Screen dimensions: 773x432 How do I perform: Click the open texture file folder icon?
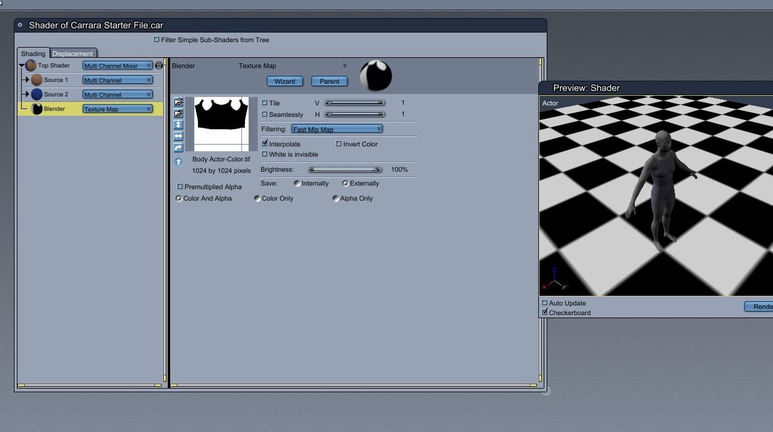pos(178,102)
